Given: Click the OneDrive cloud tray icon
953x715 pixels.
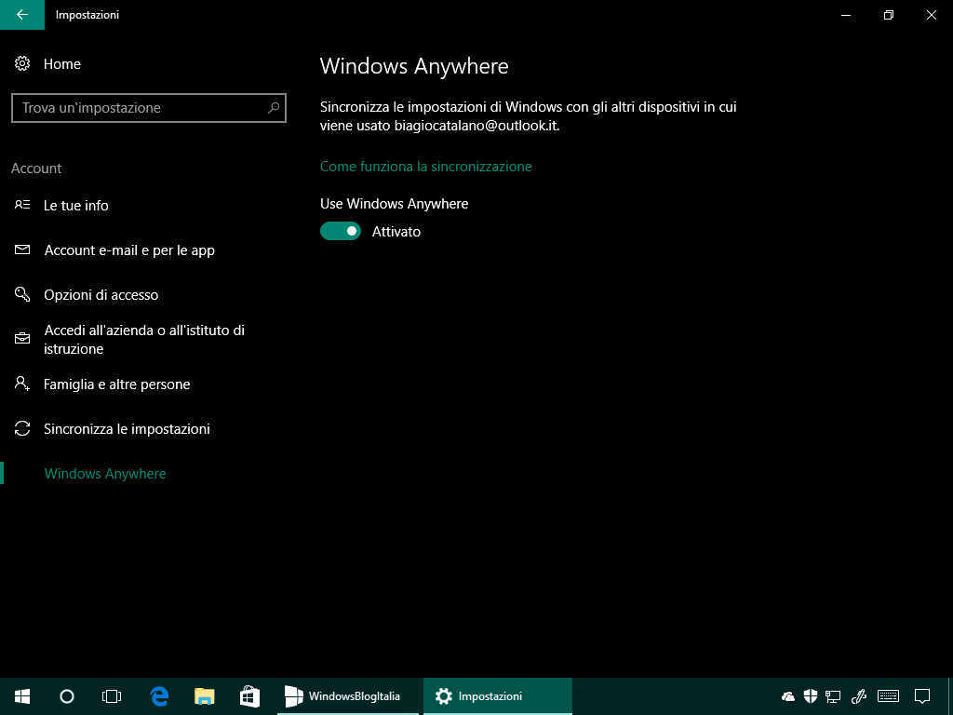Looking at the screenshot, I should tap(788, 696).
